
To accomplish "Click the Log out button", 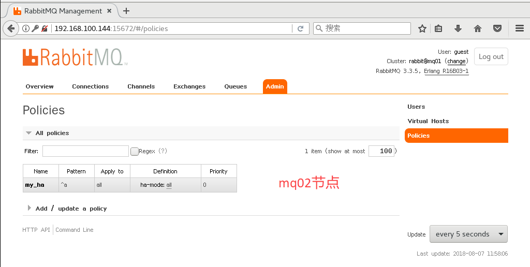I will pos(491,57).
